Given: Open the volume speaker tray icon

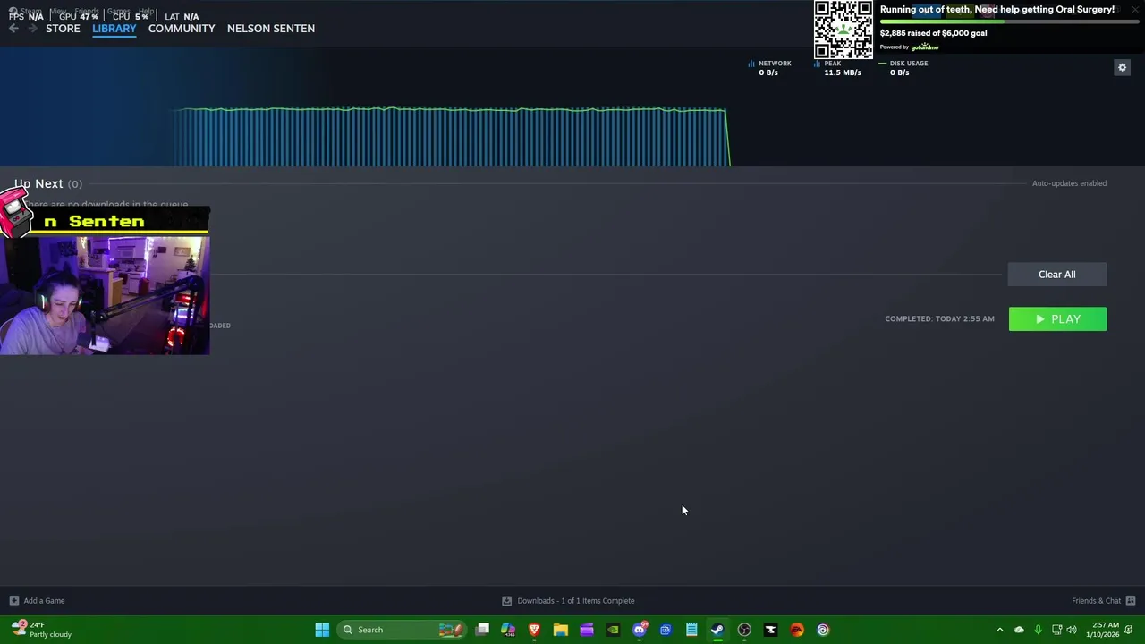Looking at the screenshot, I should tap(1072, 630).
